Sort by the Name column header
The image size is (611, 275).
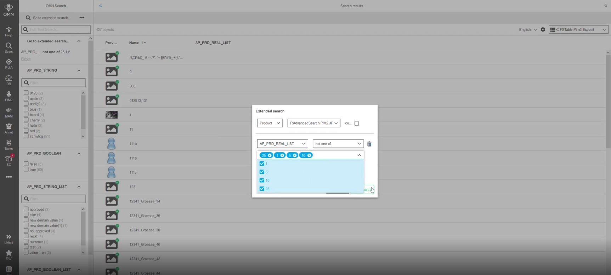[x=134, y=43]
